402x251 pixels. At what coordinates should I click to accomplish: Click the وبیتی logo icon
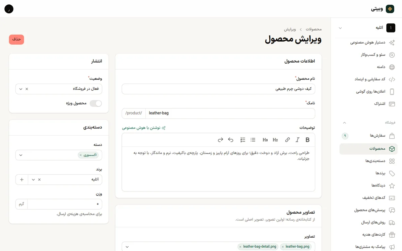pos(390,9)
